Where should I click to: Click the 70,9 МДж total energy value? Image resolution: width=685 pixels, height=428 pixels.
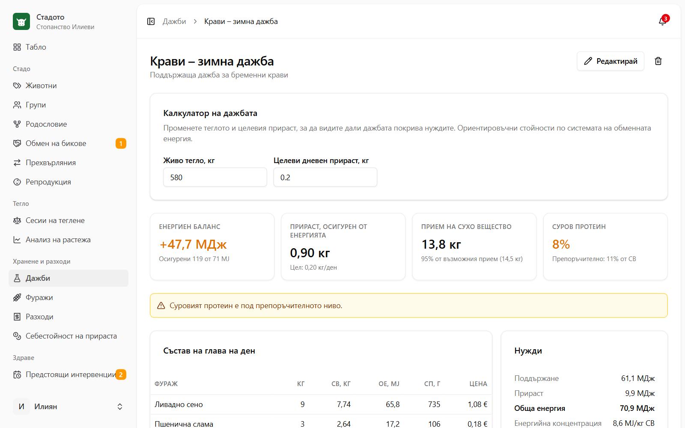pos(637,408)
